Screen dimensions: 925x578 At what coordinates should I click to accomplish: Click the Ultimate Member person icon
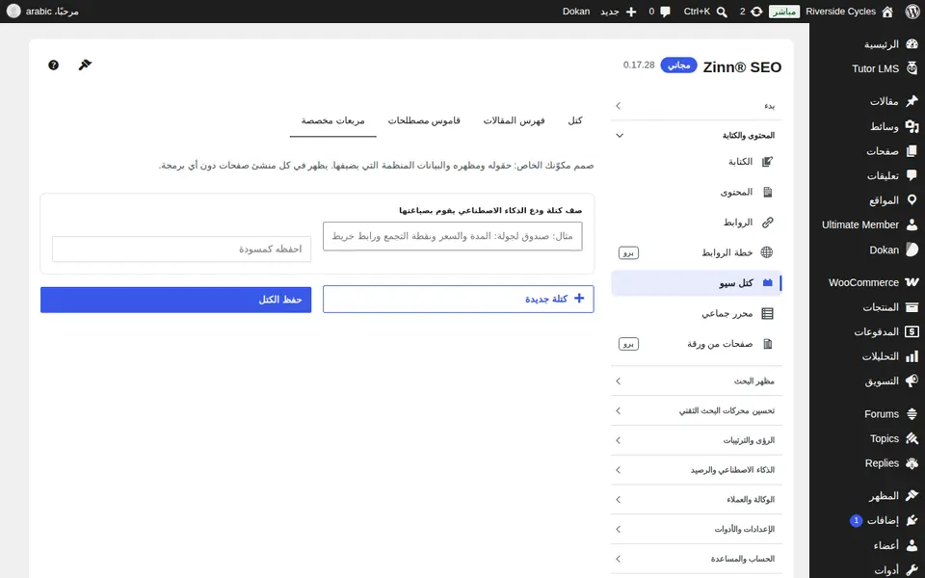[912, 224]
